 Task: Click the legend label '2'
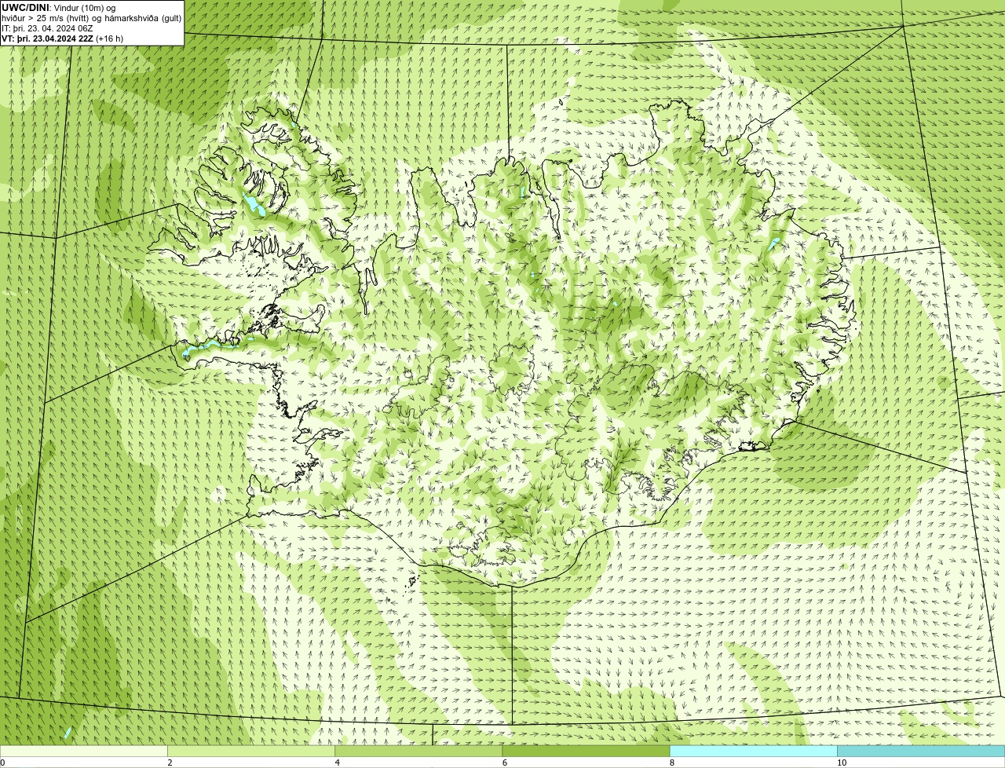click(x=170, y=763)
